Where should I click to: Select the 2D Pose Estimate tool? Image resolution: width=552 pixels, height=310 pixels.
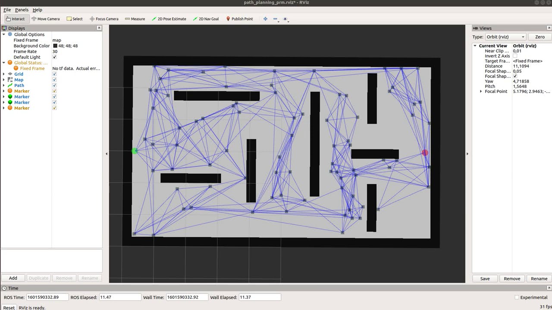click(x=169, y=19)
